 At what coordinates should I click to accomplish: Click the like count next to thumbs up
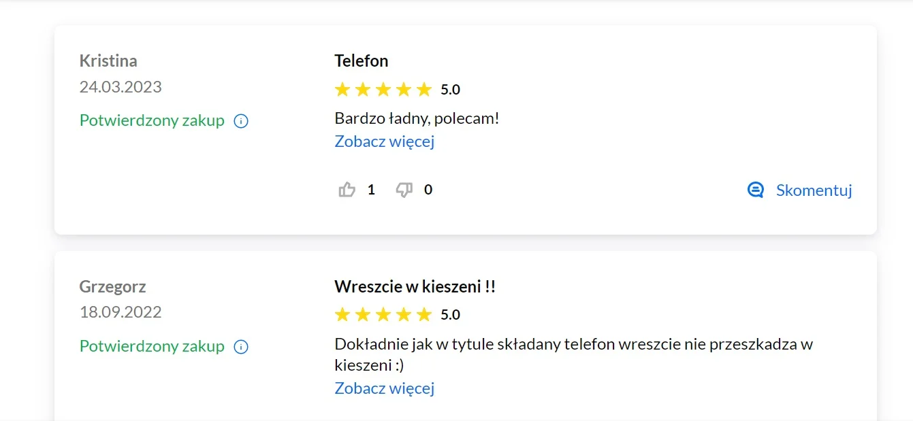(371, 190)
